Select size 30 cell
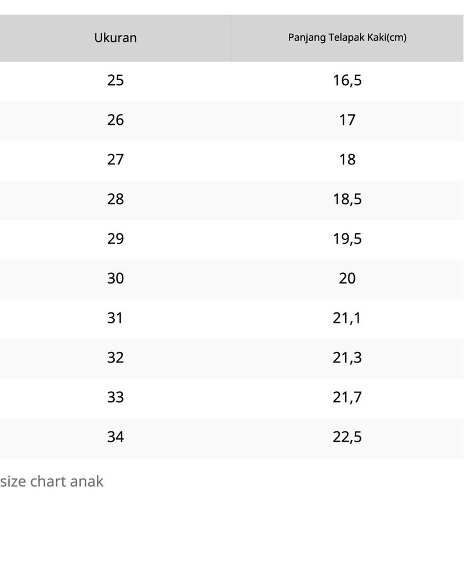The height and width of the screenshot is (576, 464). pyautogui.click(x=115, y=279)
